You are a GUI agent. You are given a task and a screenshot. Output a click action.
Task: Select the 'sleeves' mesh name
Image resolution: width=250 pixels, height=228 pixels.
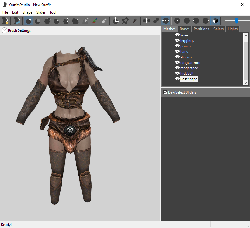tap(186, 57)
